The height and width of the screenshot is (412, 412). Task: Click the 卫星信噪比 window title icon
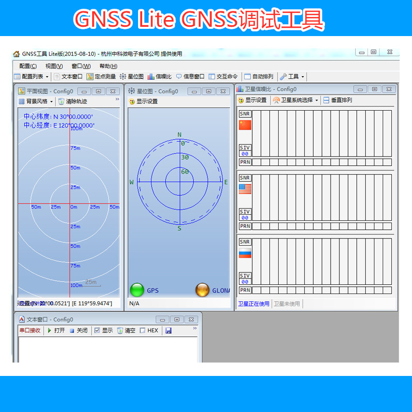coord(239,89)
